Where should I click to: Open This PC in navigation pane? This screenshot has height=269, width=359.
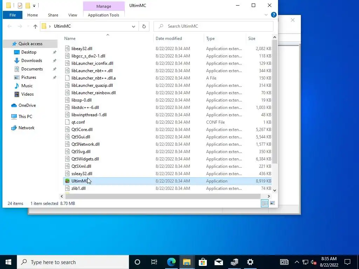pyautogui.click(x=25, y=116)
